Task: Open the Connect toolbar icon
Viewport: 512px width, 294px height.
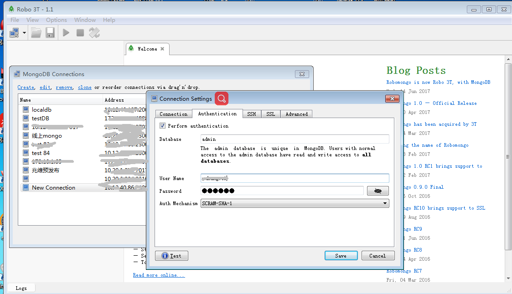Action: coord(14,33)
